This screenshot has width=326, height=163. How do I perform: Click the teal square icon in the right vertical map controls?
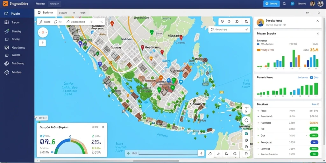click(246, 133)
